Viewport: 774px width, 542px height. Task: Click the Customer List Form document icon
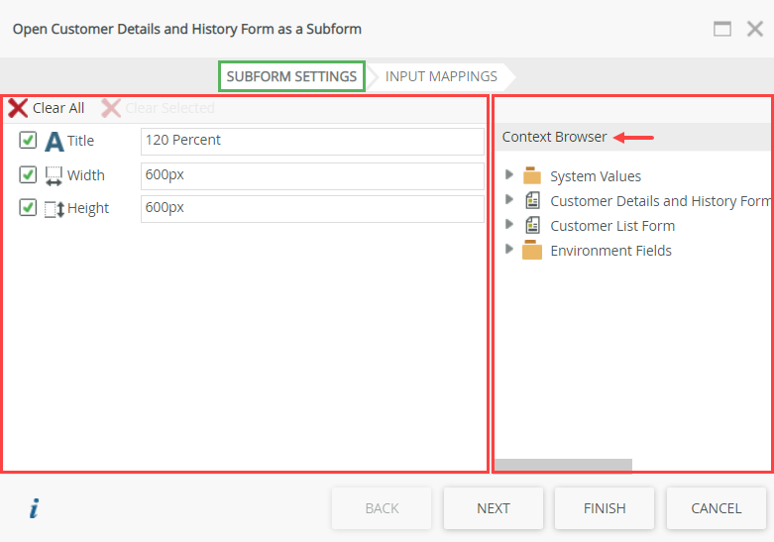pos(532,225)
